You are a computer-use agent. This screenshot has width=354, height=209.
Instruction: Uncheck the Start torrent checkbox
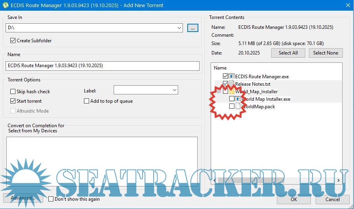[x=13, y=101]
